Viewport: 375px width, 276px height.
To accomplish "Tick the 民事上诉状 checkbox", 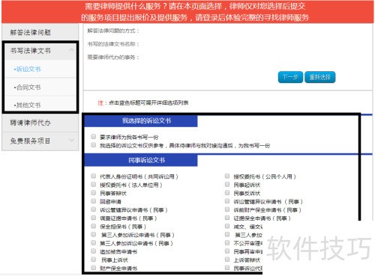I will [x=94, y=260].
